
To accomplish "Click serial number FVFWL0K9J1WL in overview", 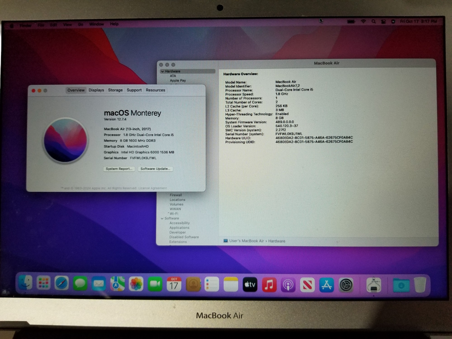I will (143, 158).
